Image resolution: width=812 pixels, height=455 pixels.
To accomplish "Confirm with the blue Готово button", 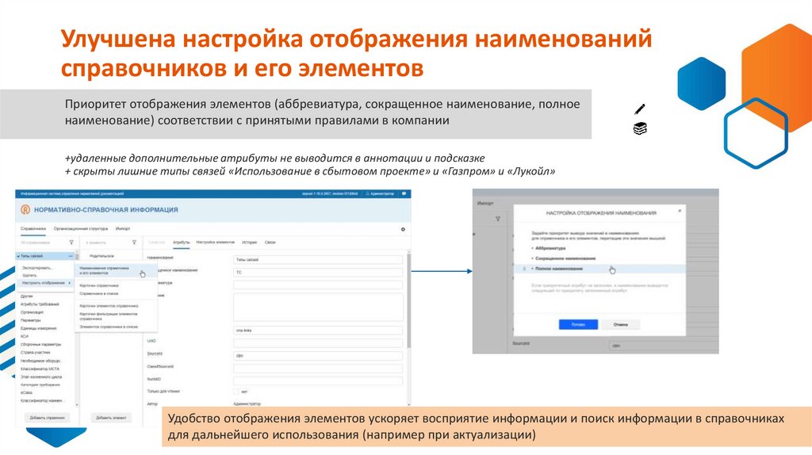I will pyautogui.click(x=578, y=324).
